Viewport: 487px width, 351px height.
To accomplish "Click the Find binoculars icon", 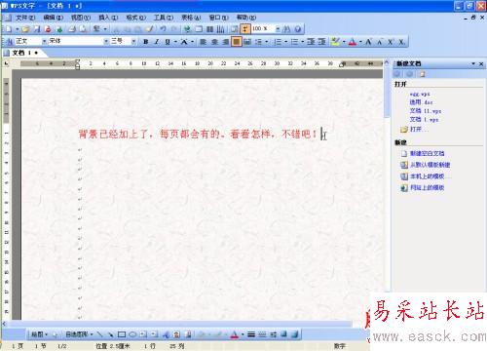I will tap(286, 29).
